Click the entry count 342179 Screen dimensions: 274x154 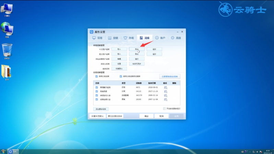pyautogui.click(x=139, y=95)
